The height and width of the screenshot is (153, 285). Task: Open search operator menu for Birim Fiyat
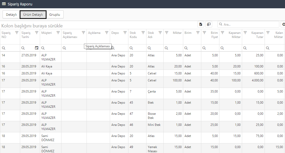204,48
